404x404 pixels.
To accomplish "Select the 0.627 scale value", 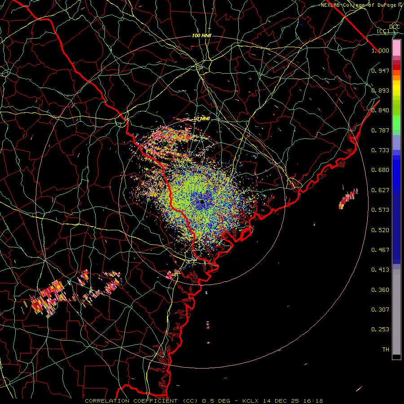I will [x=380, y=190].
